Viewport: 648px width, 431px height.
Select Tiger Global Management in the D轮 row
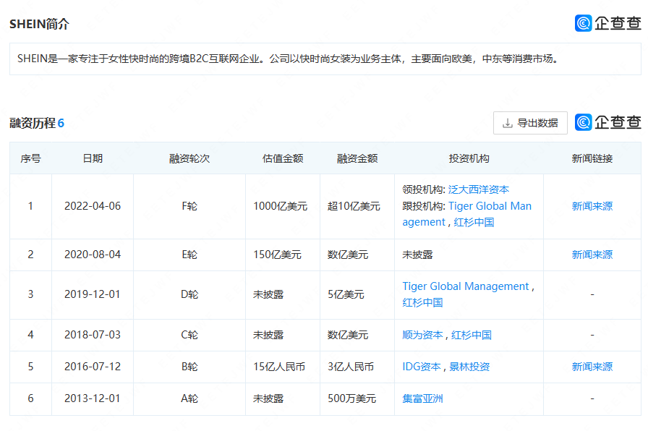click(466, 286)
